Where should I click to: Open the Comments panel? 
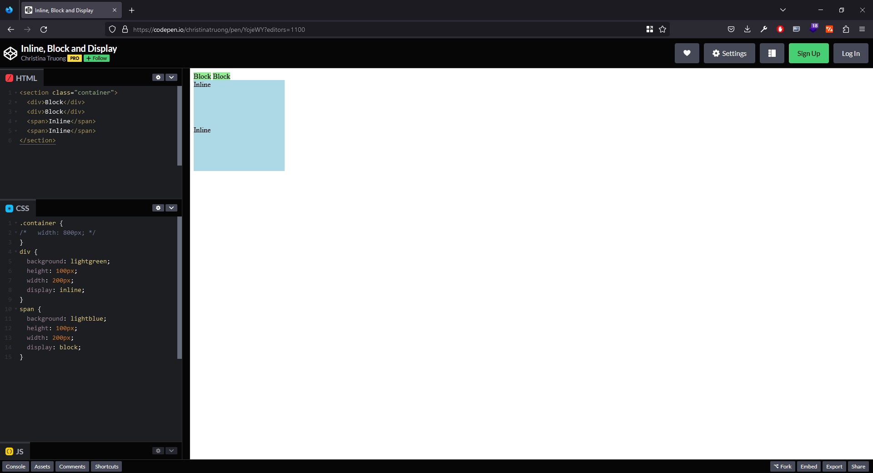72,467
